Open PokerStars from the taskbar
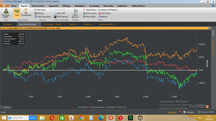This screenshot has width=216, height=121. (121, 118)
